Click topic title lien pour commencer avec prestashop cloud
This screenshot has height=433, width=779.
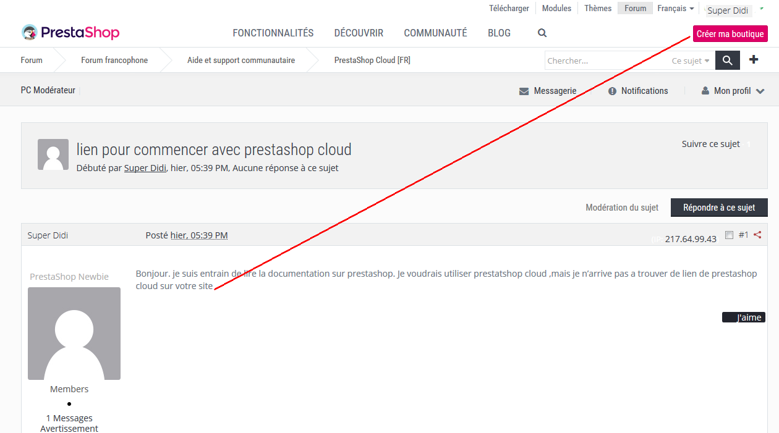click(214, 149)
